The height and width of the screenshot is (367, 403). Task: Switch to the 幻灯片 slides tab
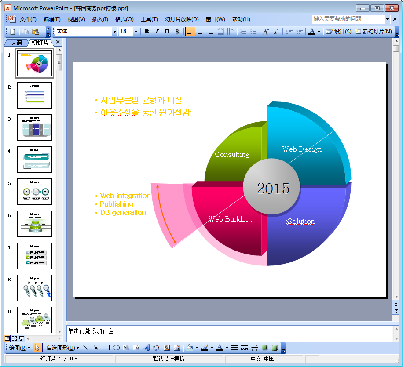click(x=40, y=43)
